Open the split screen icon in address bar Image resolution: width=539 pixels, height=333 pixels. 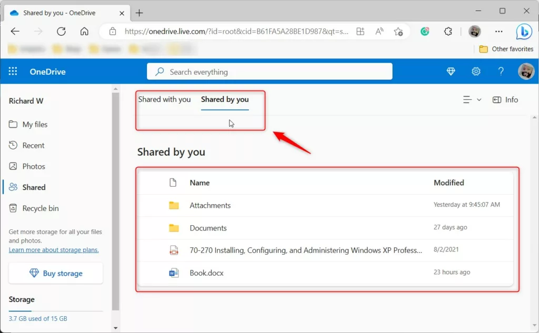coord(360,31)
